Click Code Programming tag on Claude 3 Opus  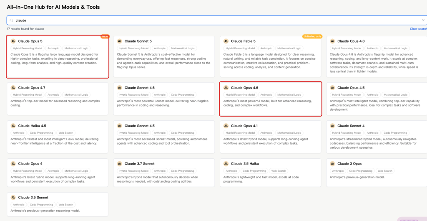[361, 171]
